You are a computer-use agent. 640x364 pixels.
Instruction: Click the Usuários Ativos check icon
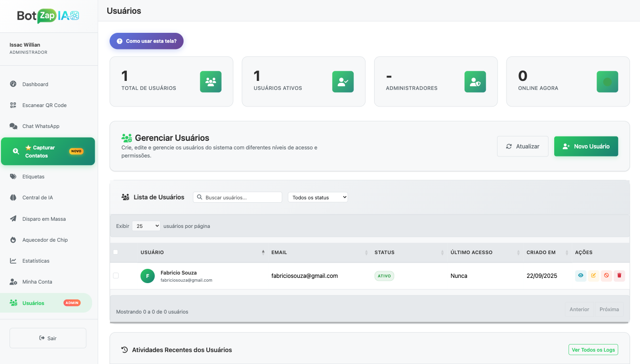pyautogui.click(x=343, y=81)
